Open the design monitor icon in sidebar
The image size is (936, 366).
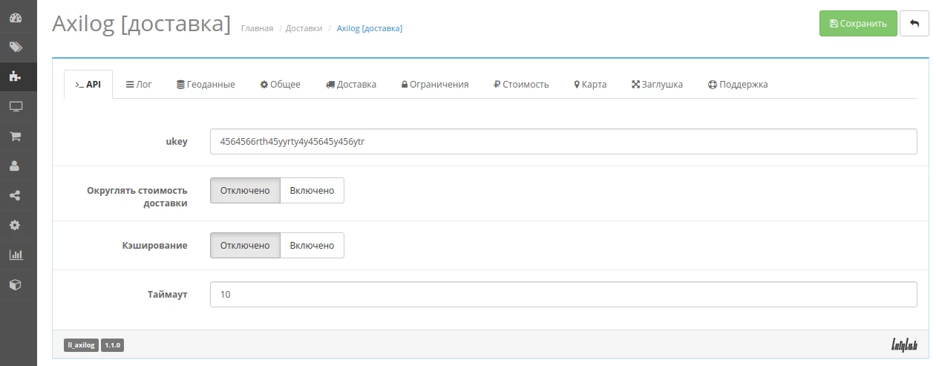[16, 107]
